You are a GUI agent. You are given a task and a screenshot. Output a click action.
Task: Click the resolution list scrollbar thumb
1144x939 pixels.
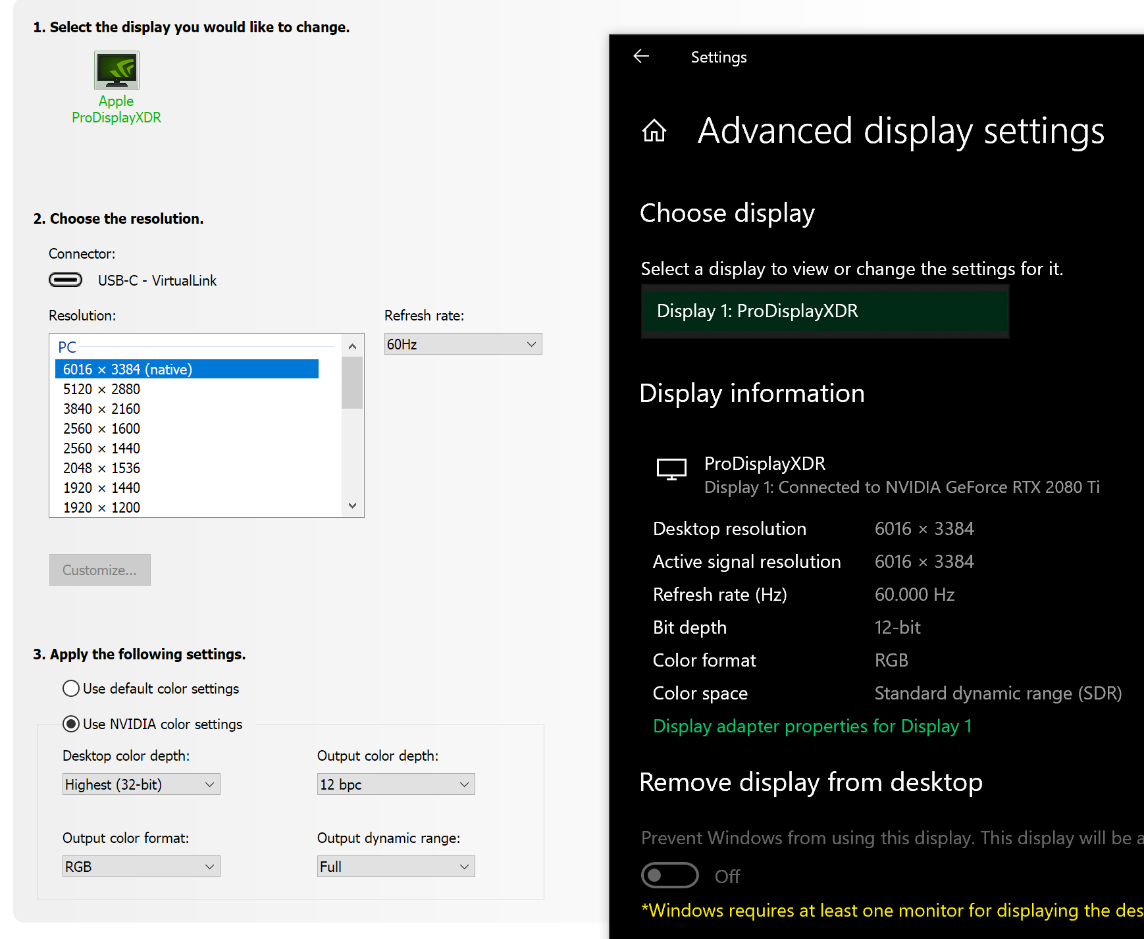click(x=352, y=382)
